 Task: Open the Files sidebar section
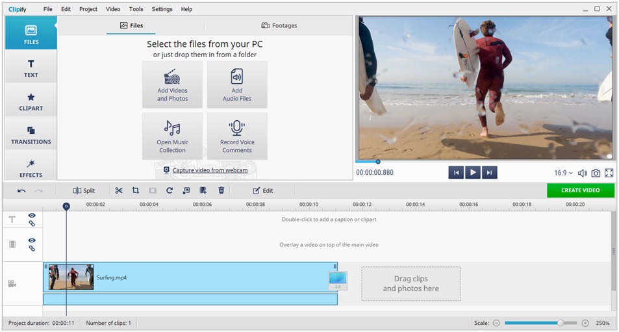pyautogui.click(x=31, y=33)
